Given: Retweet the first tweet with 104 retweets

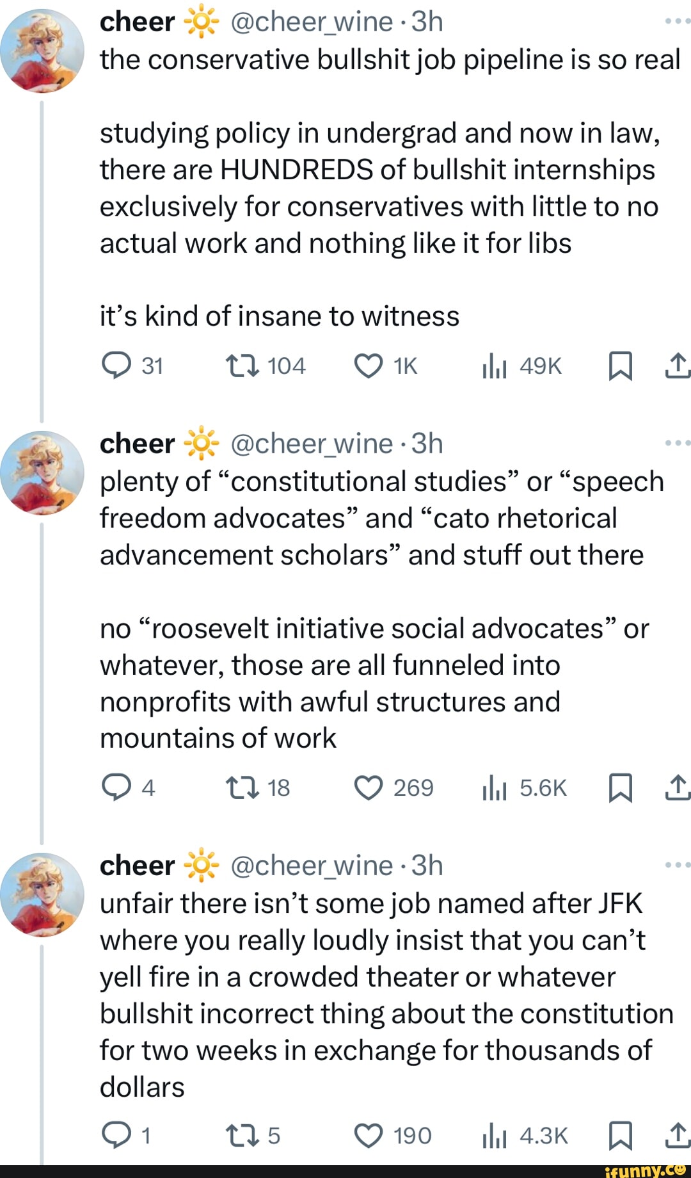Looking at the screenshot, I should [242, 366].
